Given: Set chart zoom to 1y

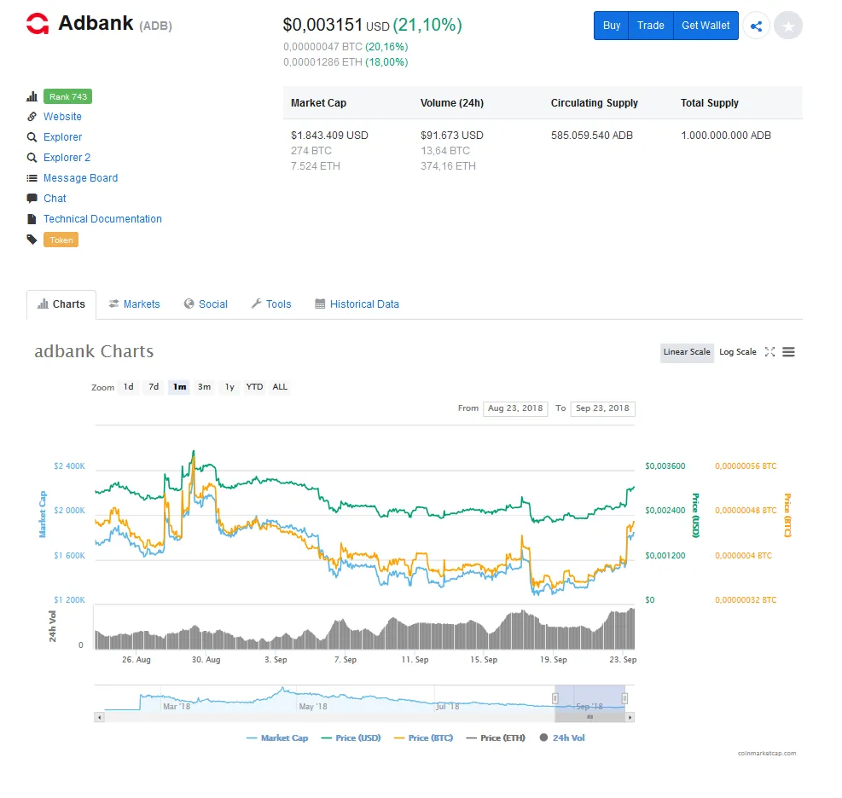Looking at the screenshot, I should pos(229,387).
